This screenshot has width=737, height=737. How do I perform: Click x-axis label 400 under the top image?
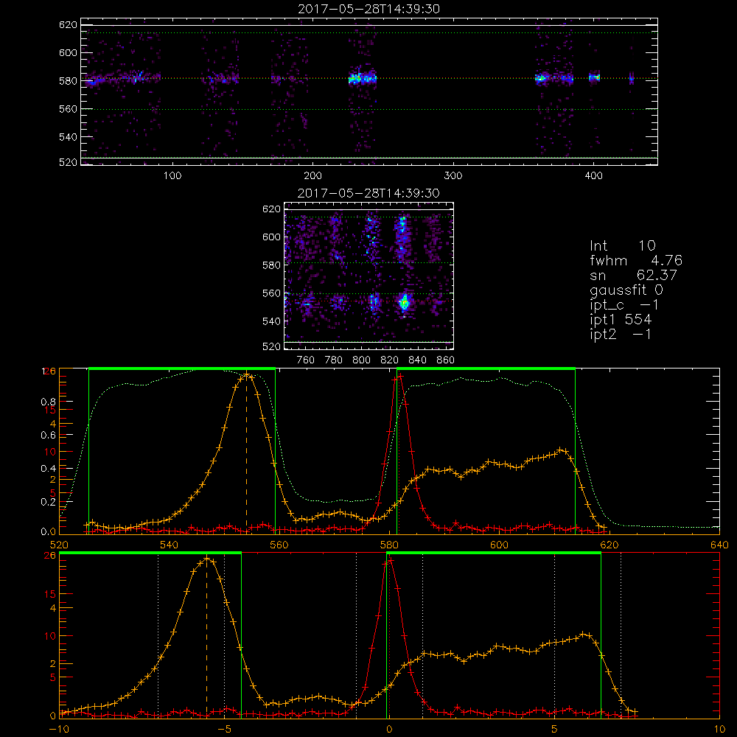[x=593, y=176]
